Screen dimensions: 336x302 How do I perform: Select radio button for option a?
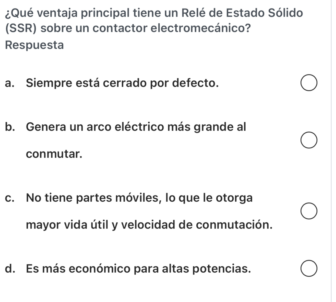click(x=309, y=83)
